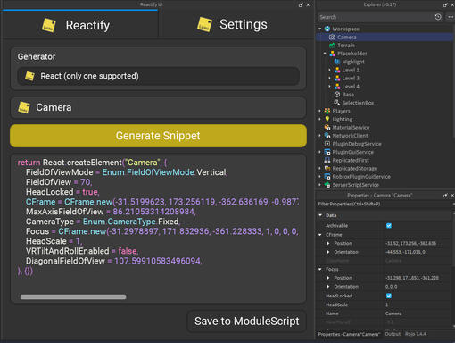Toggle the Archivable checkbox
Viewport: 455px width, 343px height.
pos(389,225)
